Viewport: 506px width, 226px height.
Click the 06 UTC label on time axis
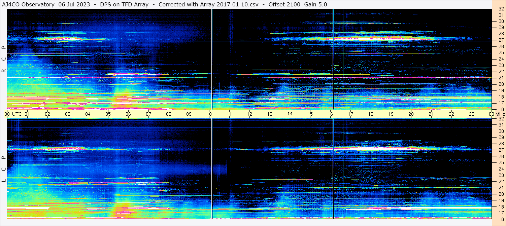pyautogui.click(x=128, y=114)
